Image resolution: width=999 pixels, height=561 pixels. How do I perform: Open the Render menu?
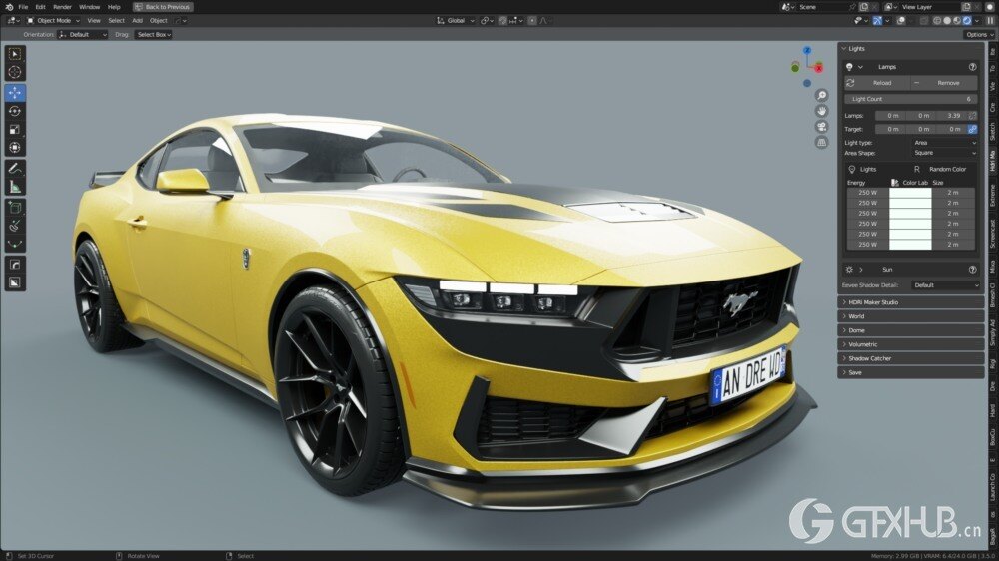(62, 7)
